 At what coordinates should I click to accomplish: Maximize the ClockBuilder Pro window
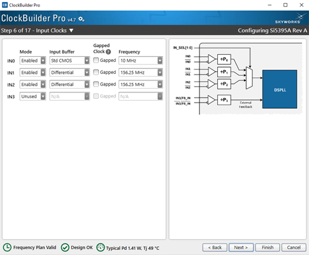(285, 5)
